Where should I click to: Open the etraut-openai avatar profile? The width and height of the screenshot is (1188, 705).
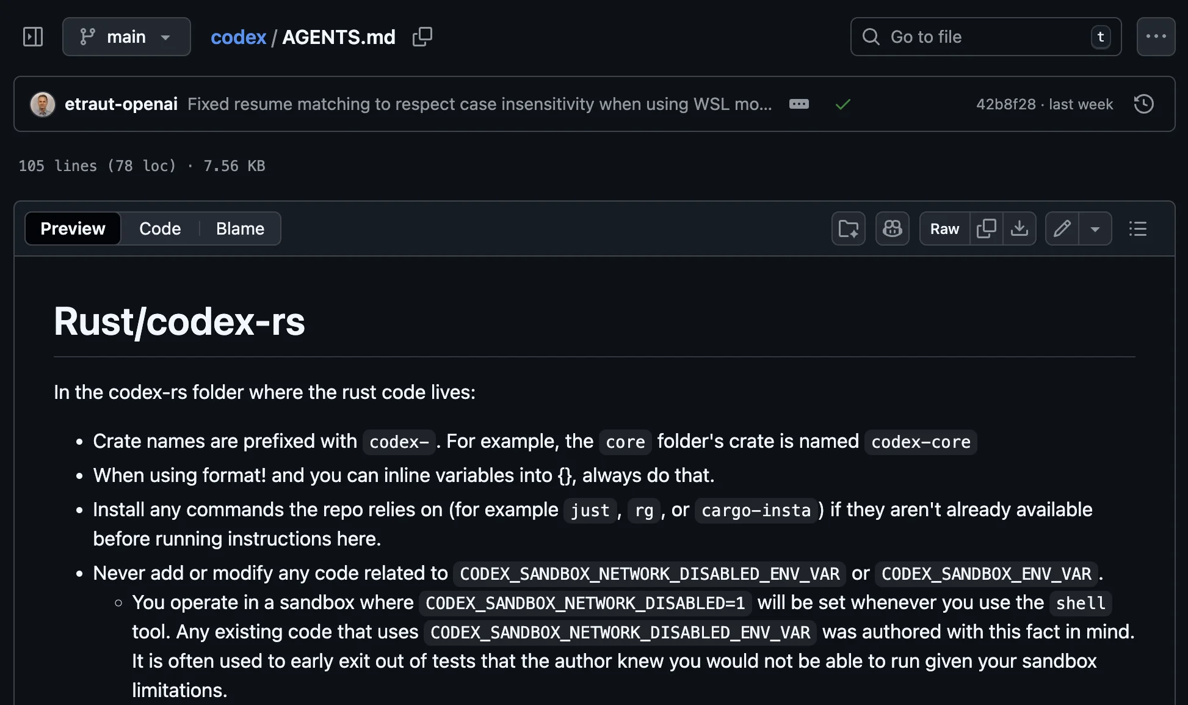43,104
